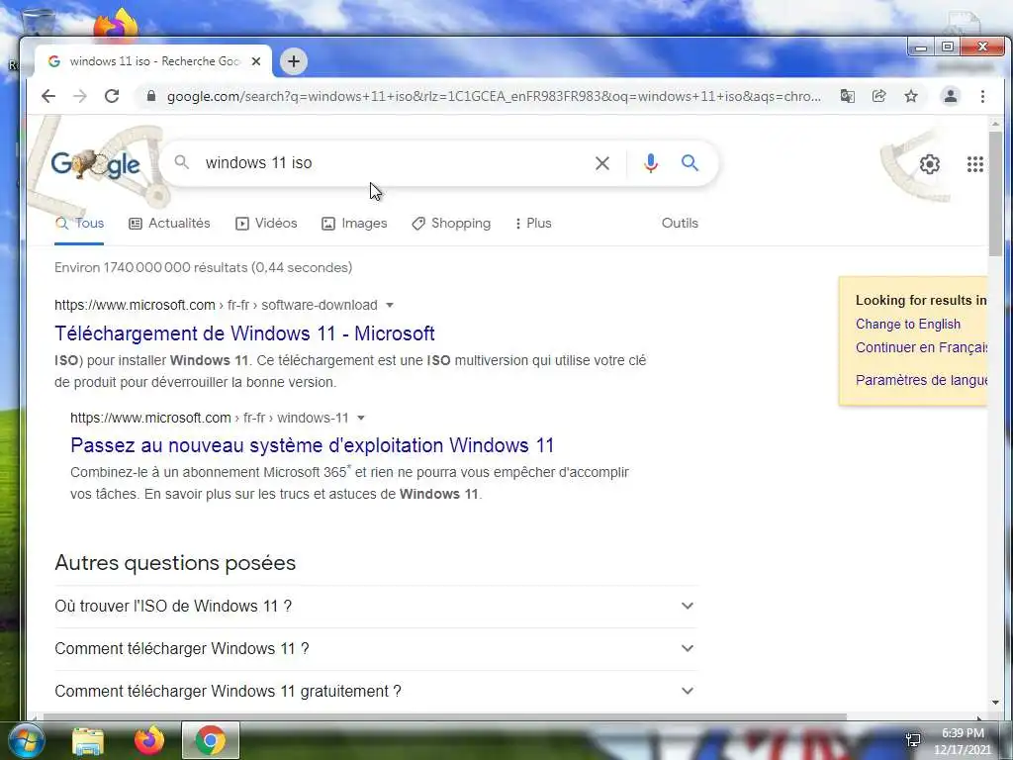This screenshot has height=760, width=1013.
Task: Open the 'Plus' more options menu
Action: point(533,224)
